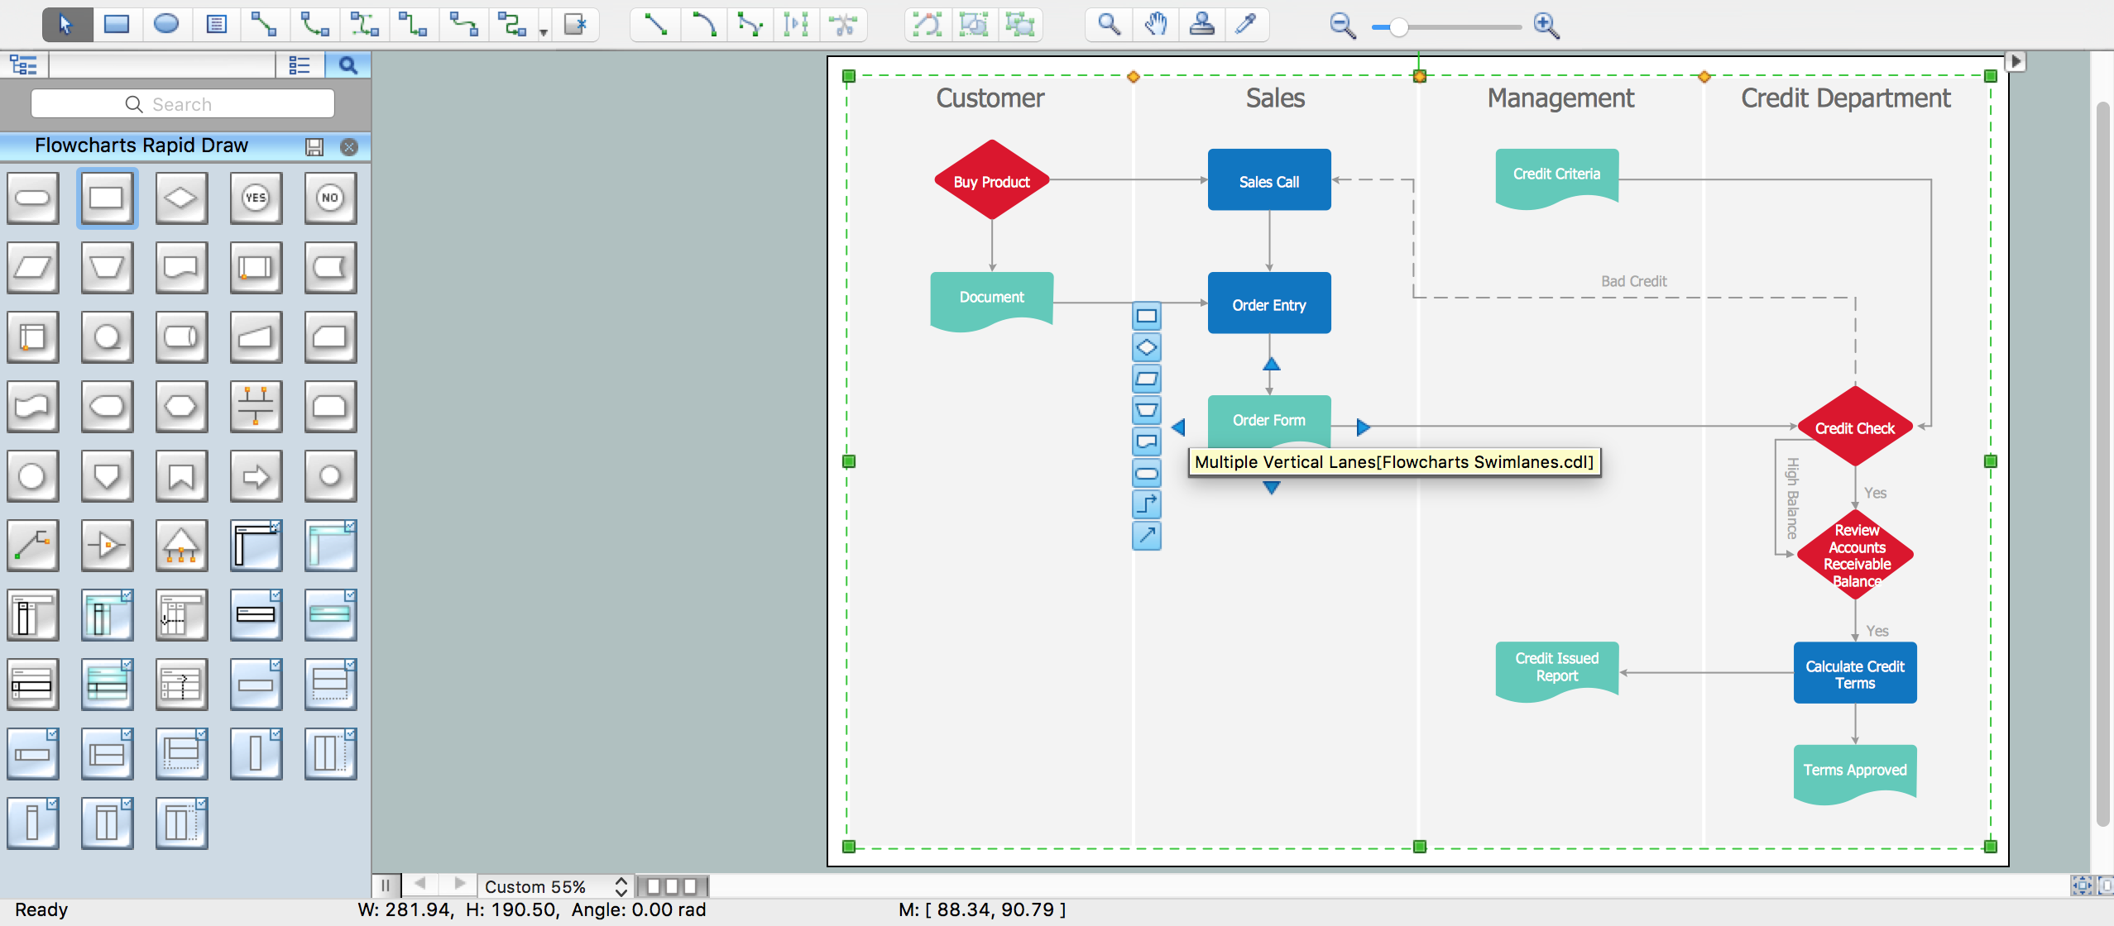Click the Customer lane title
The width and height of the screenshot is (2114, 926).
[x=990, y=98]
